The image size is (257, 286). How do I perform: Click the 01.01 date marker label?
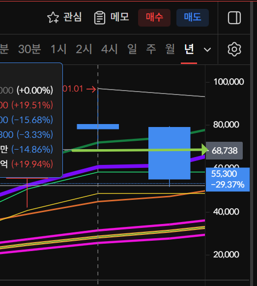[x=73, y=89]
